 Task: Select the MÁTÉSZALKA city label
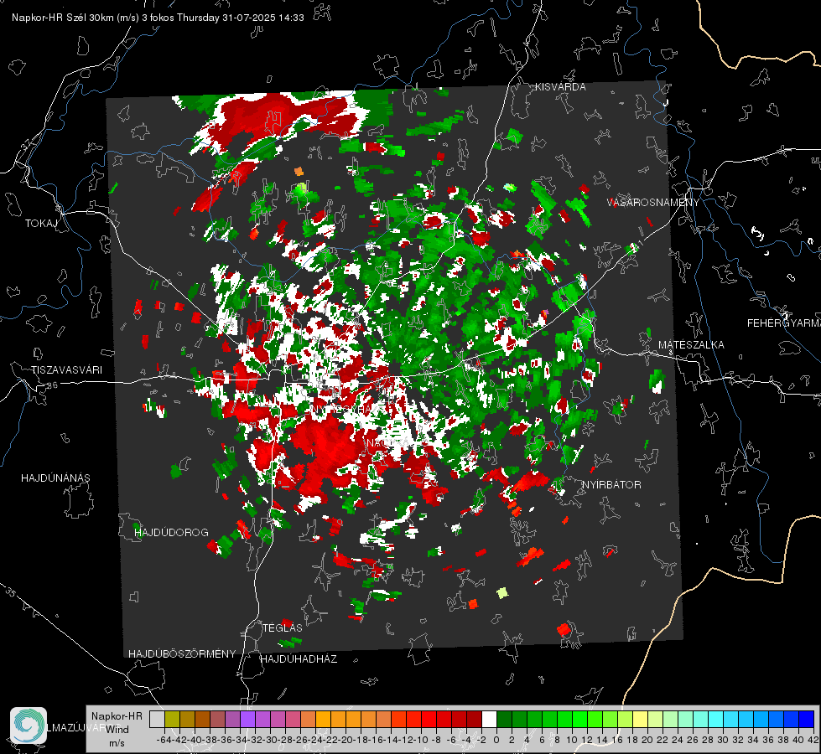tap(691, 345)
